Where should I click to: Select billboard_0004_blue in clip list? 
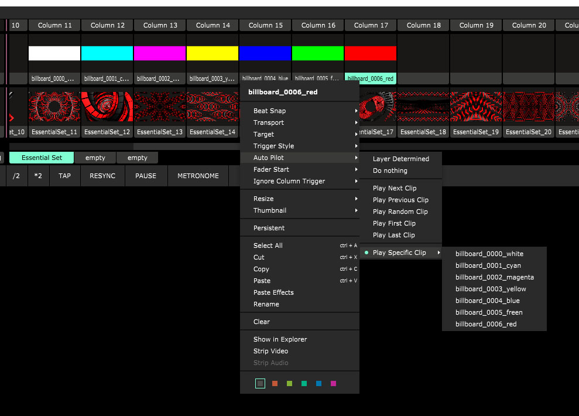487,301
